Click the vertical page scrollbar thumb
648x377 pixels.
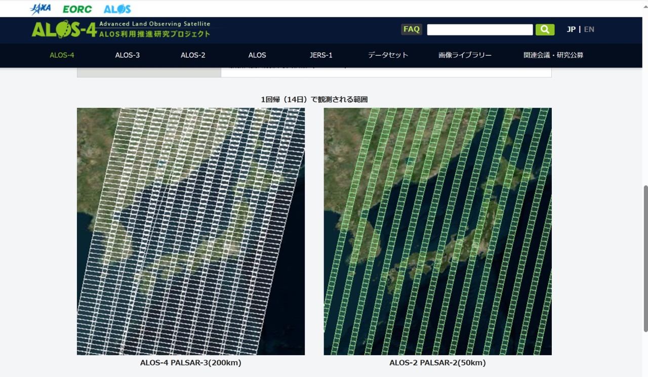coord(645,258)
